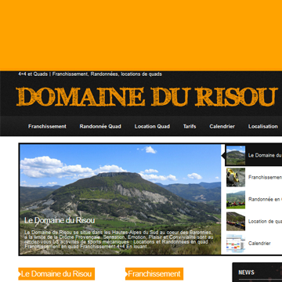Select the Randonnée quad thumbnail
This screenshot has width=282, height=282.
click(x=236, y=199)
